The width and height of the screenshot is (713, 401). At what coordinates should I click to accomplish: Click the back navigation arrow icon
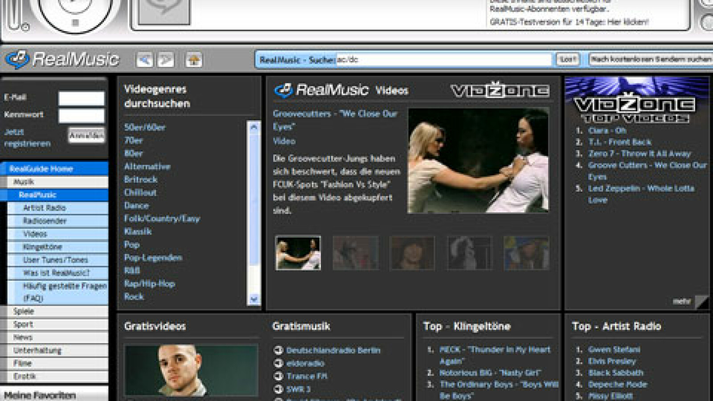(144, 60)
